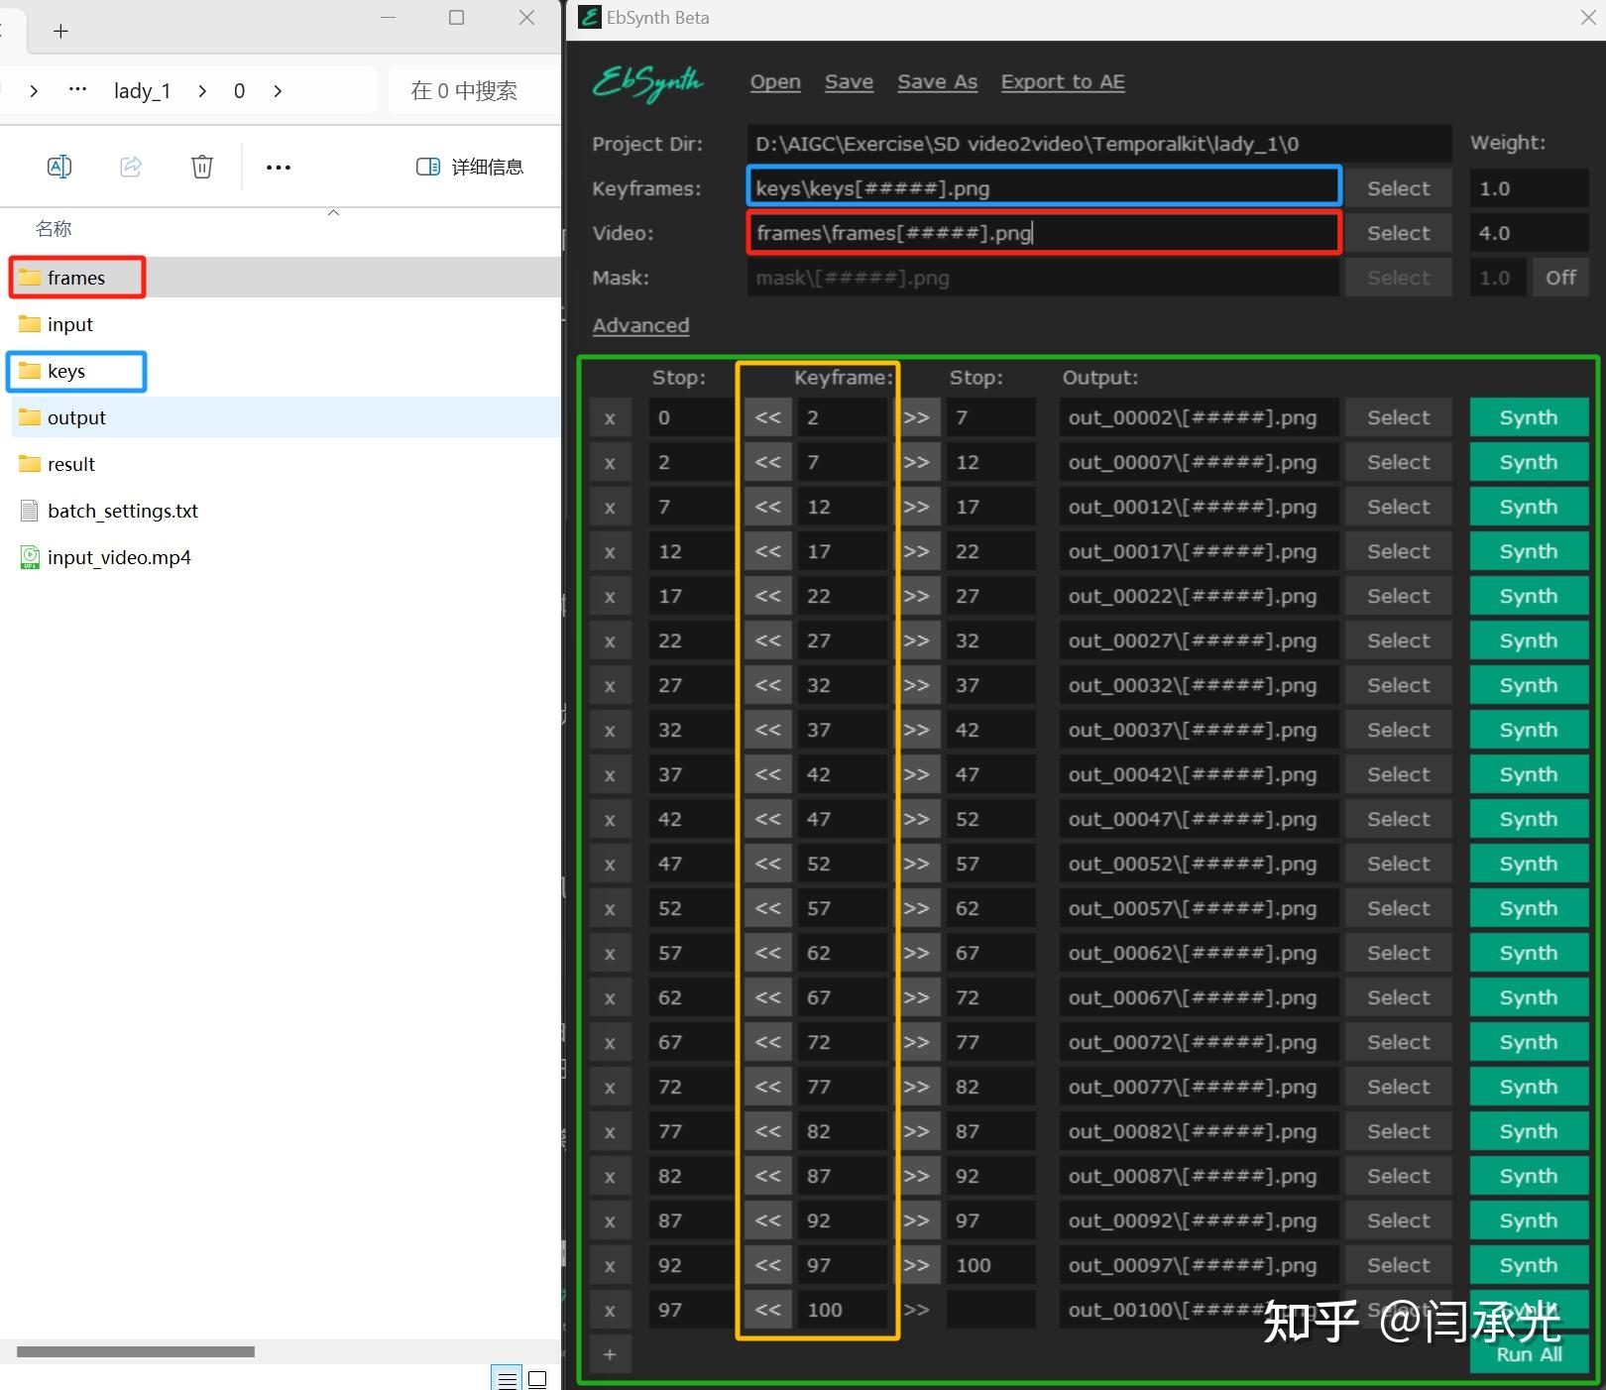
Task: Click Select button next to Keyframes path
Action: click(1398, 188)
